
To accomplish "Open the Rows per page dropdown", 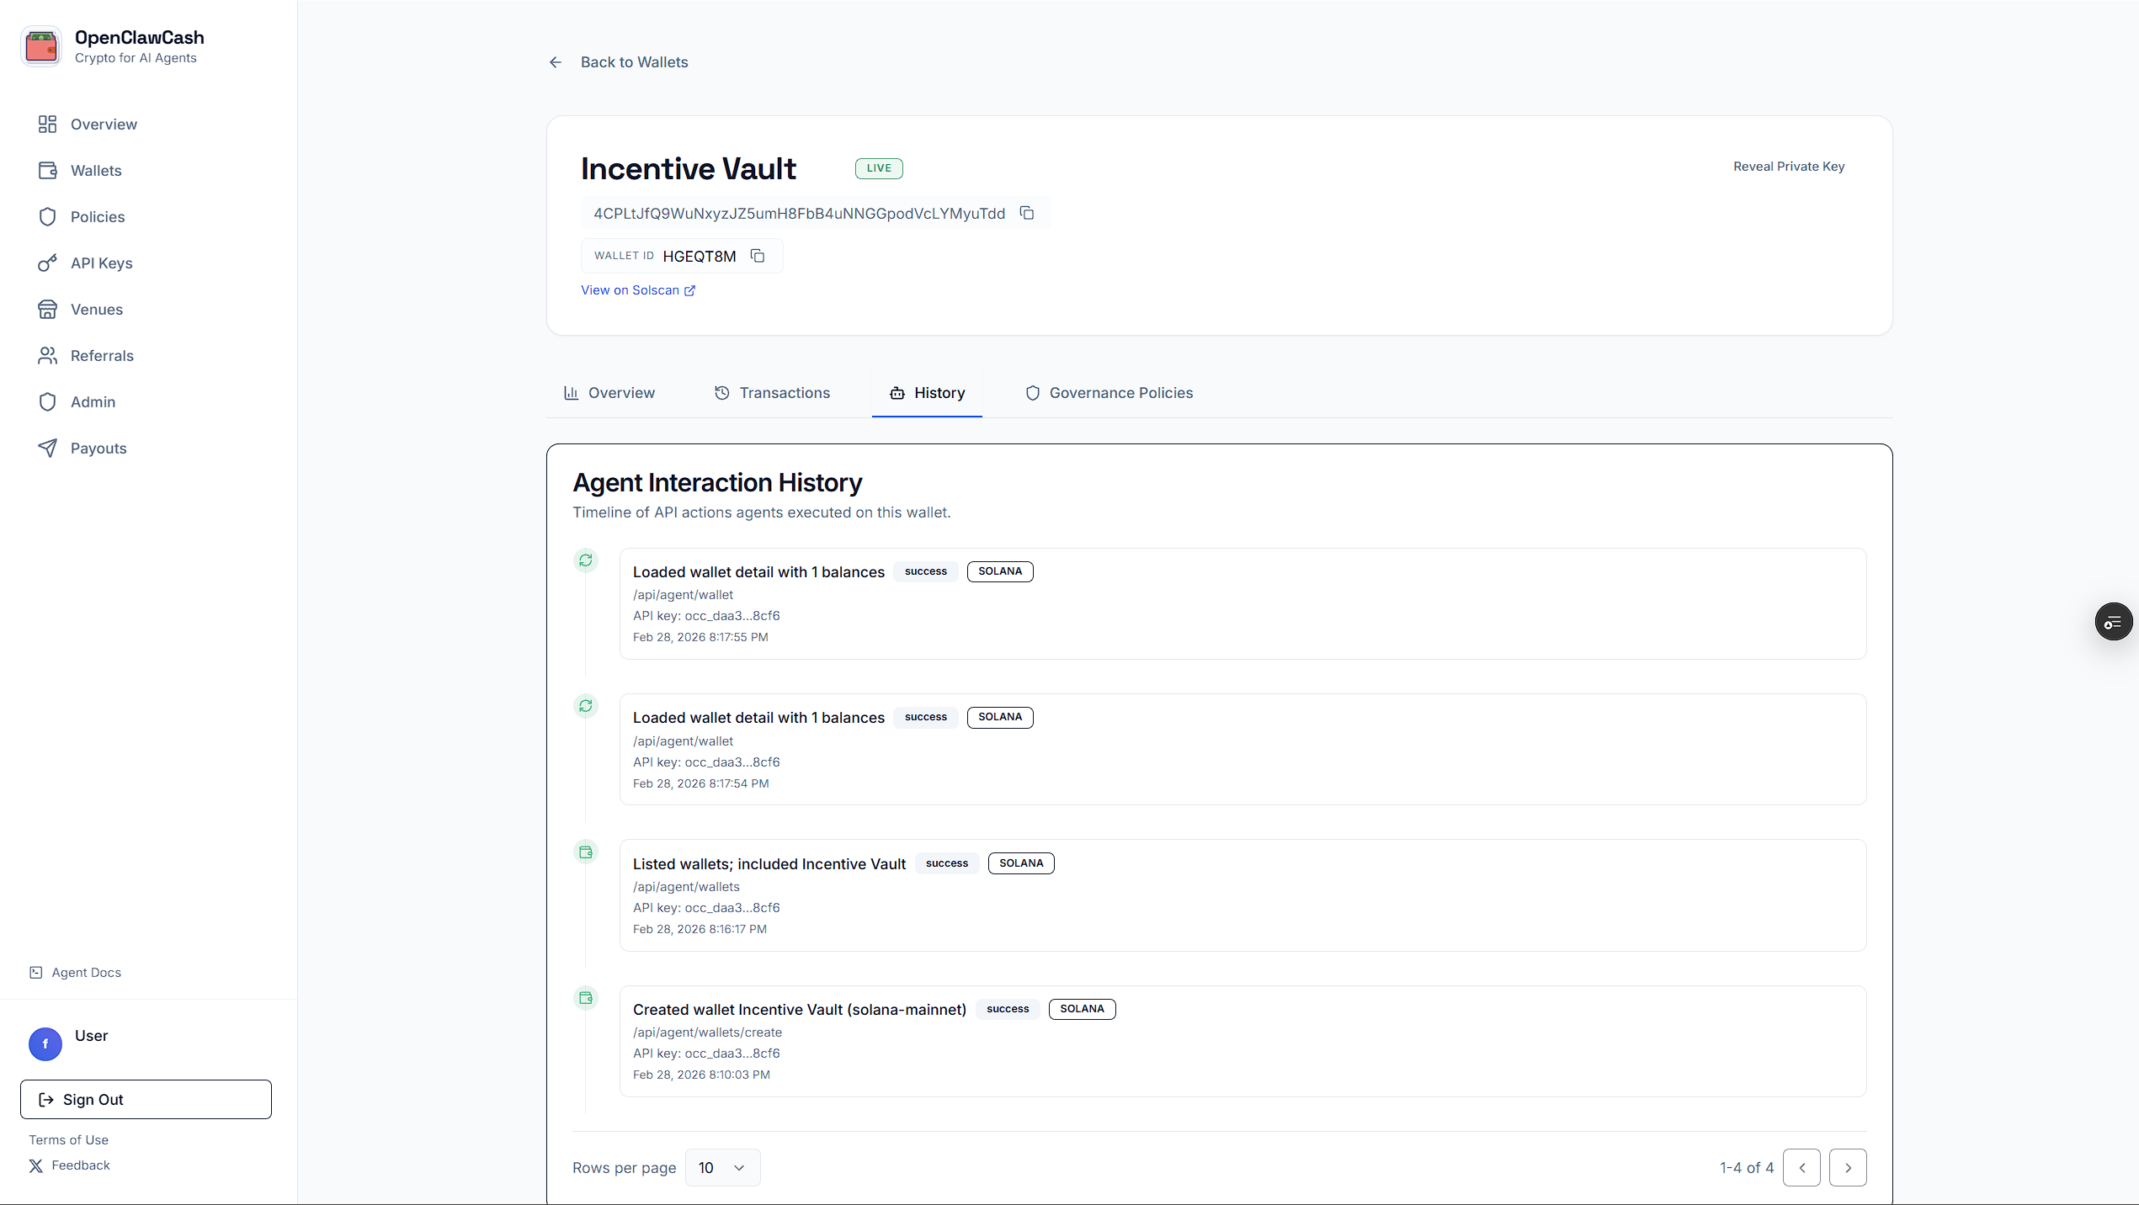I will pos(721,1168).
